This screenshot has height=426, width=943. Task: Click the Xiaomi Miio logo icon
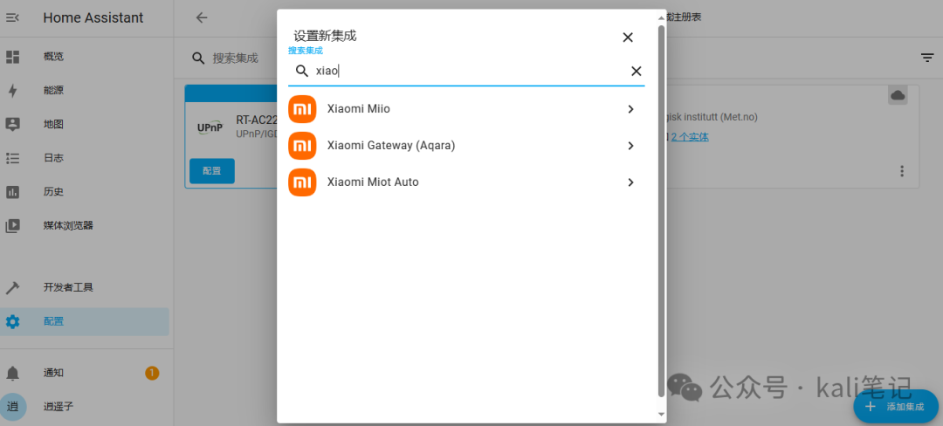[302, 109]
